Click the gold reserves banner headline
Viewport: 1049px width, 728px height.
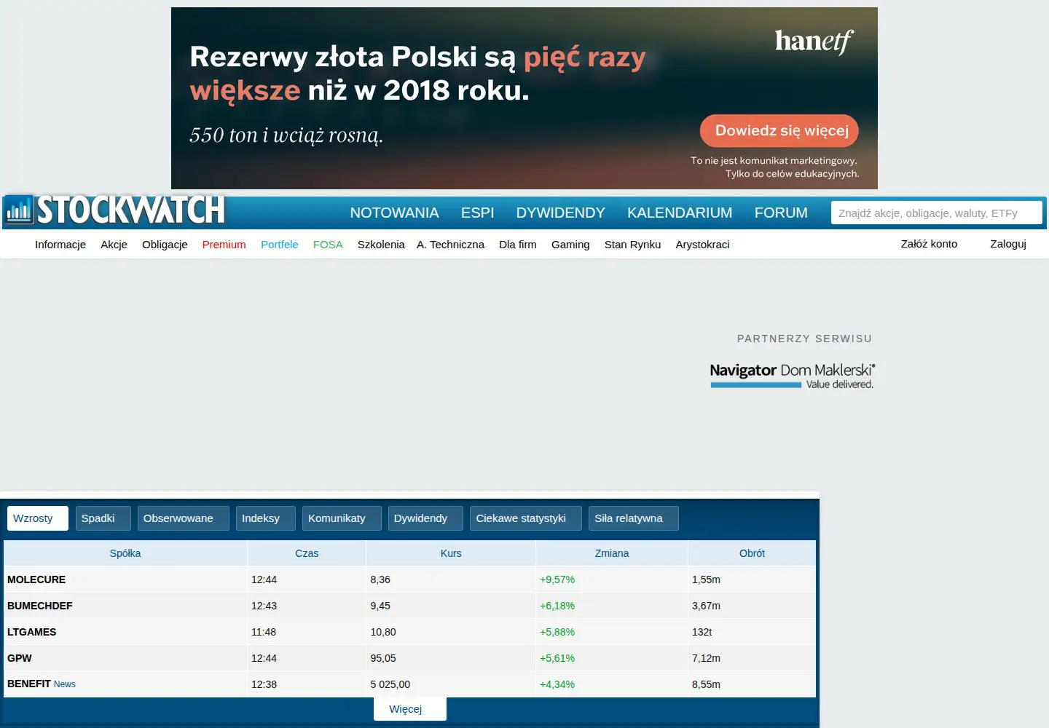coord(418,74)
